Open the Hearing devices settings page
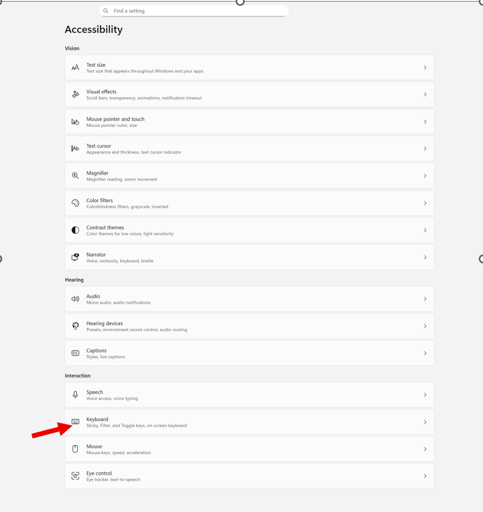 pos(249,326)
